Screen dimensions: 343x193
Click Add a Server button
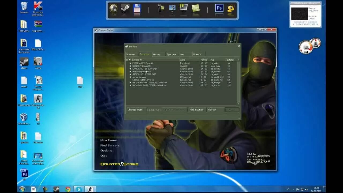tap(197, 110)
